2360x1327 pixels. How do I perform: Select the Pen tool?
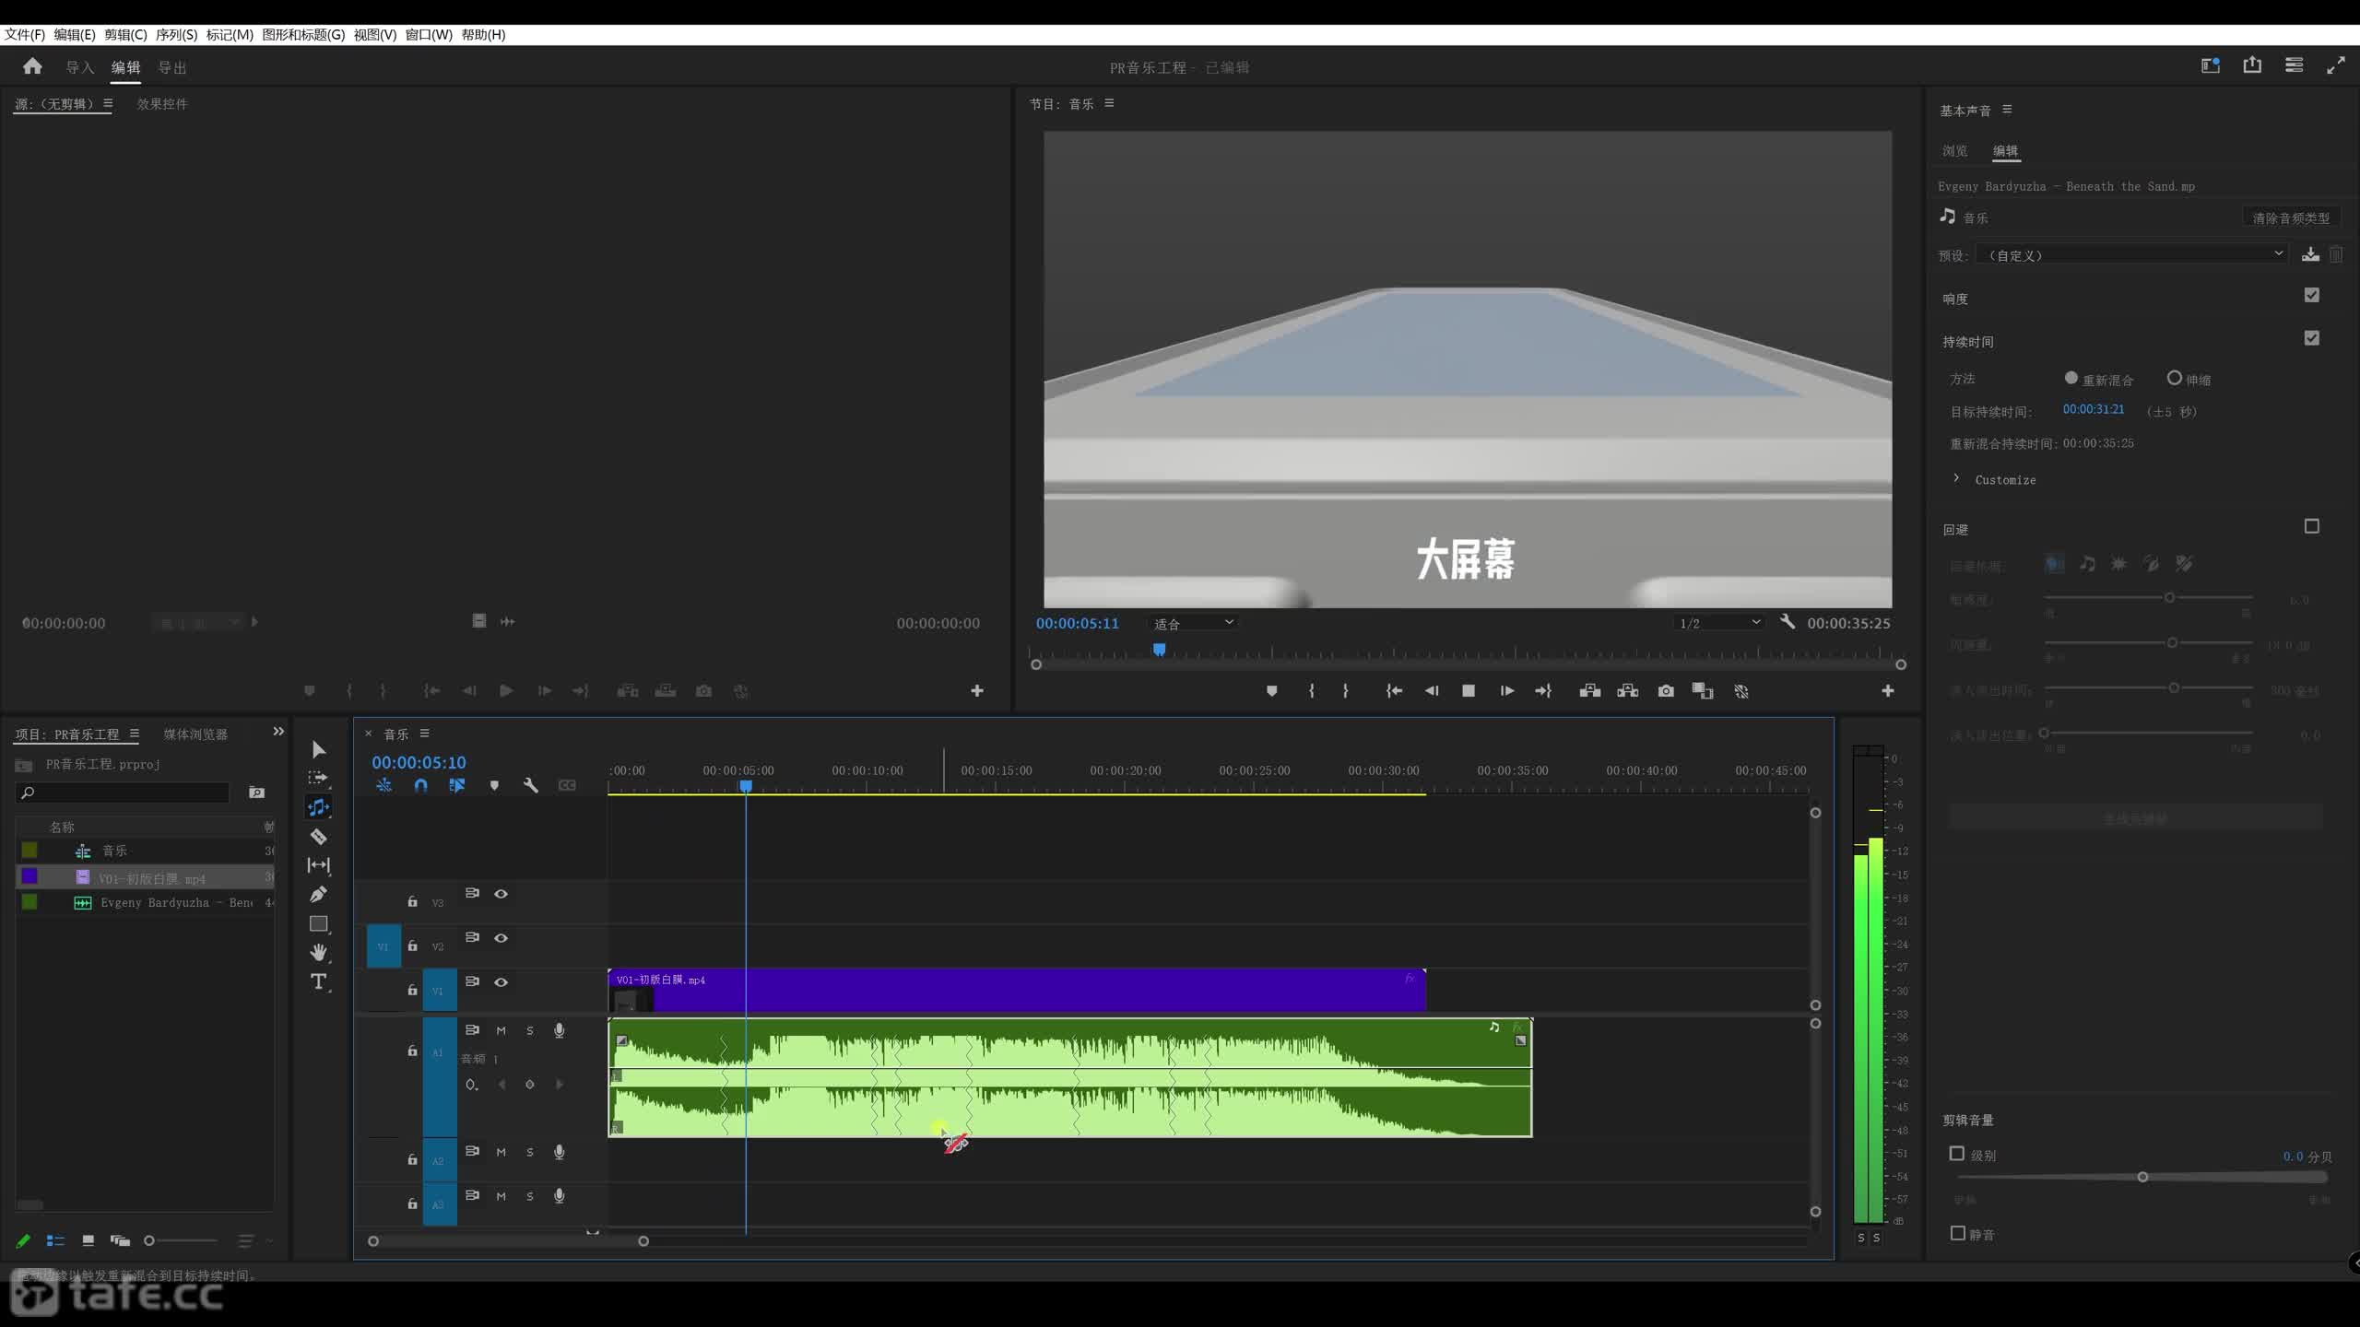(x=318, y=894)
